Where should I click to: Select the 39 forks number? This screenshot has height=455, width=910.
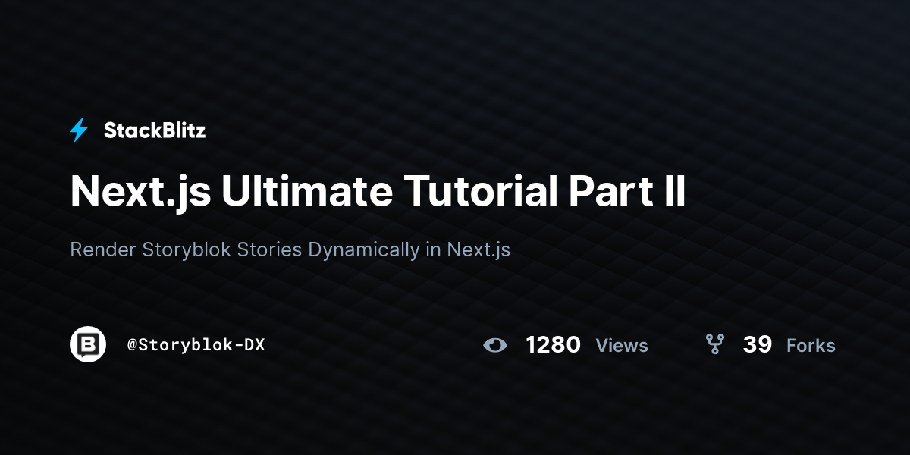pos(758,345)
